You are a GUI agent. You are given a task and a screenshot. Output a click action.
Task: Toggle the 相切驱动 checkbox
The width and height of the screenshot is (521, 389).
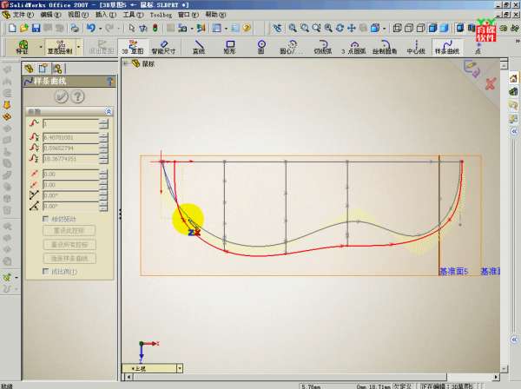(46, 219)
